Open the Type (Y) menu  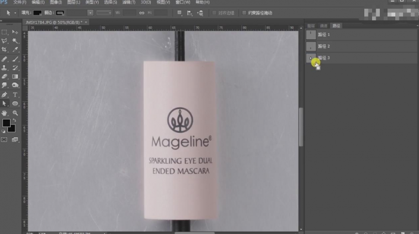(x=92, y=2)
